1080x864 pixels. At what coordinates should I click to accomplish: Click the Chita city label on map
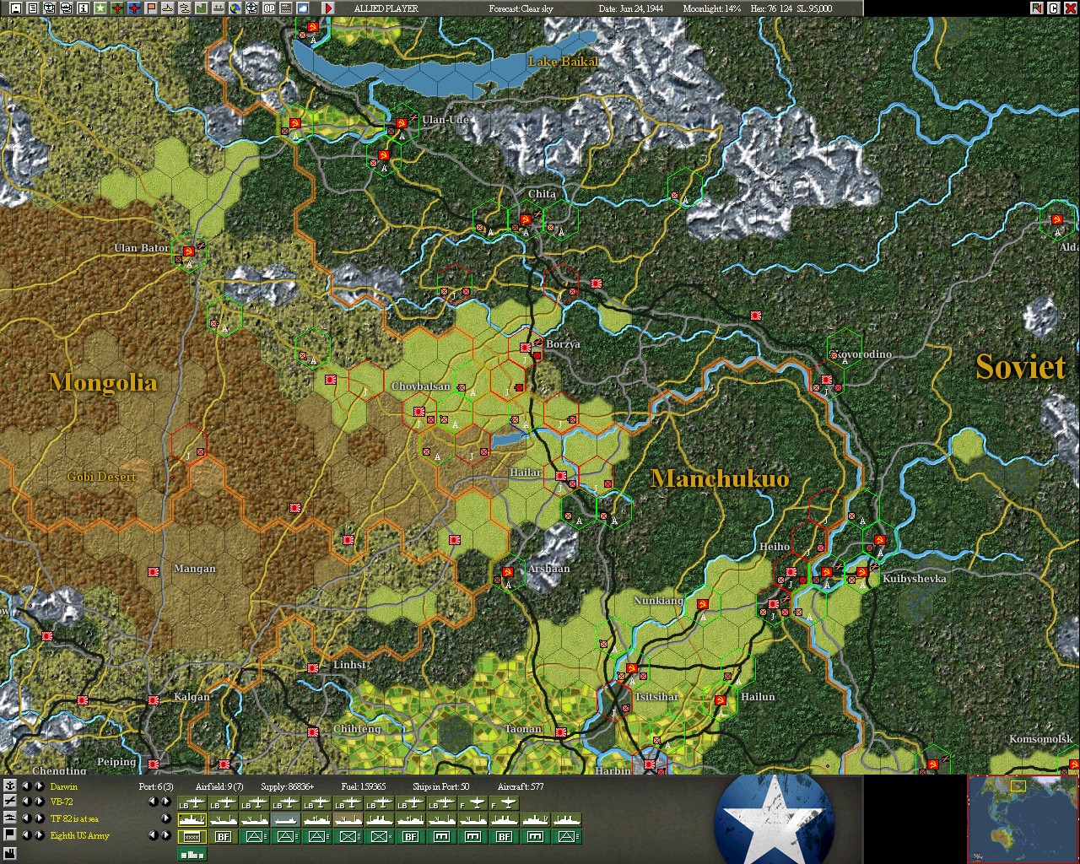click(x=542, y=194)
